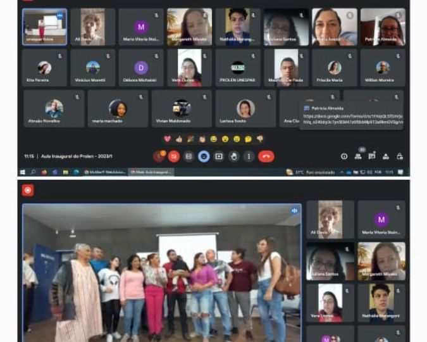Send the laughing face reaction
The height and width of the screenshot is (342, 427).
click(x=214, y=139)
